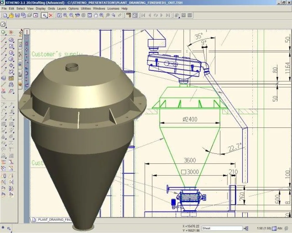
Task: Expand the snap arrow flyout in the bottom-left corner
Action: pos(9,228)
